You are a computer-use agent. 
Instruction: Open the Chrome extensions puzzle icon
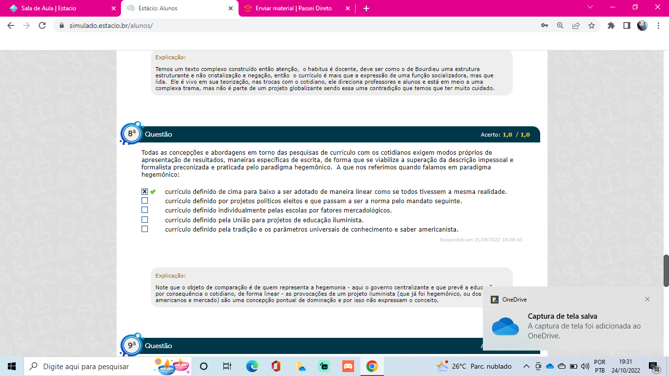point(611,25)
